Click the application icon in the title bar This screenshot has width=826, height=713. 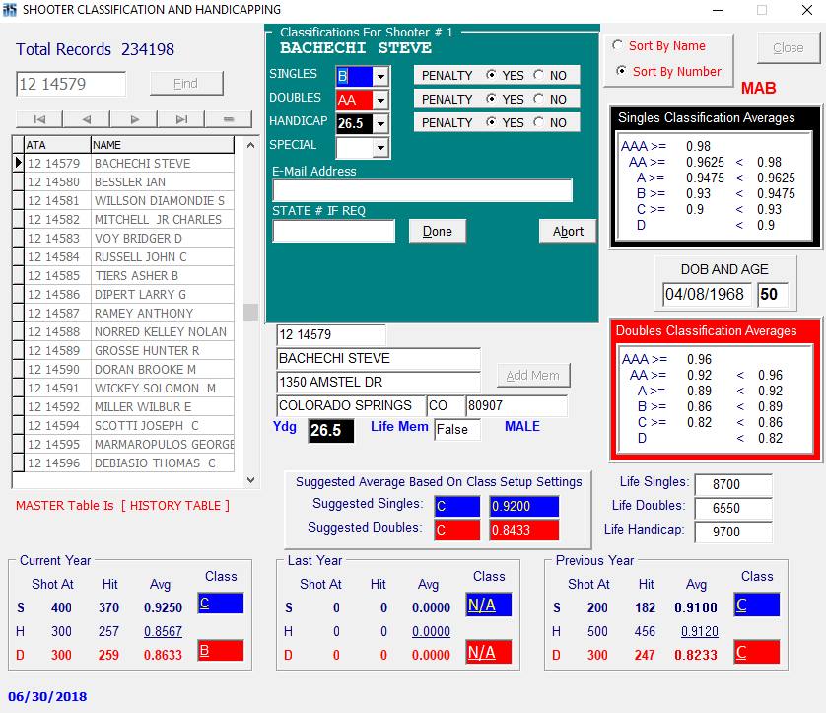(10, 10)
